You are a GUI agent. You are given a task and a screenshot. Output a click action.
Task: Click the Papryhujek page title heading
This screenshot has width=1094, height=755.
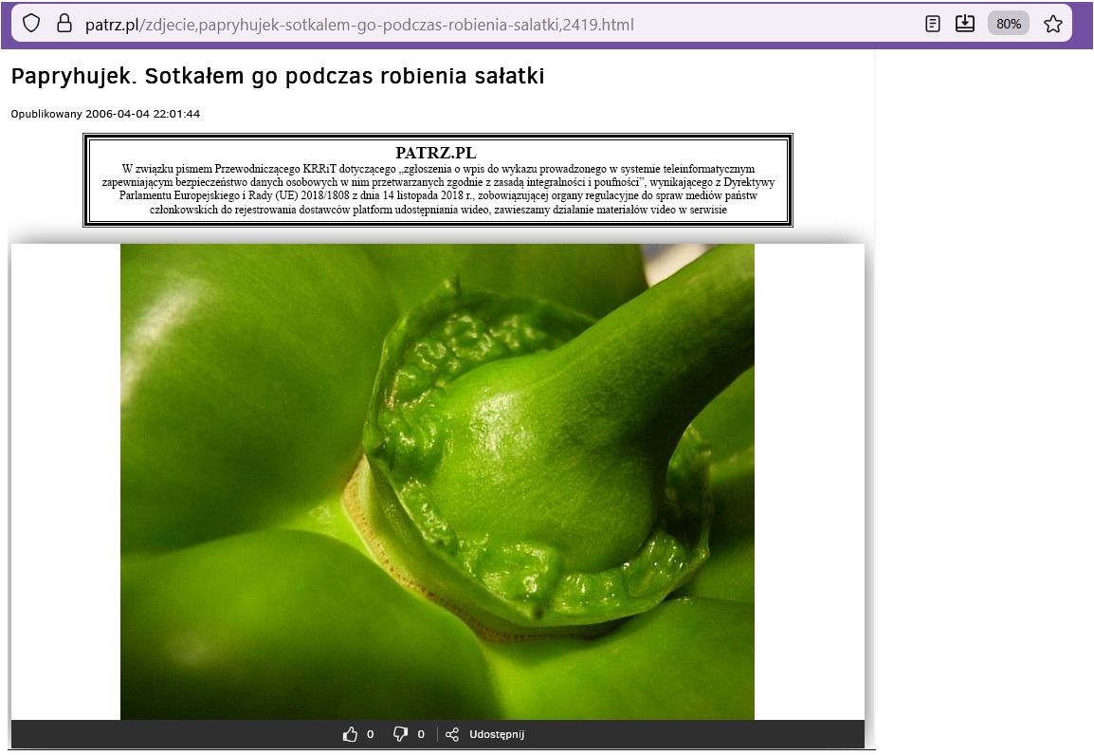tap(278, 77)
